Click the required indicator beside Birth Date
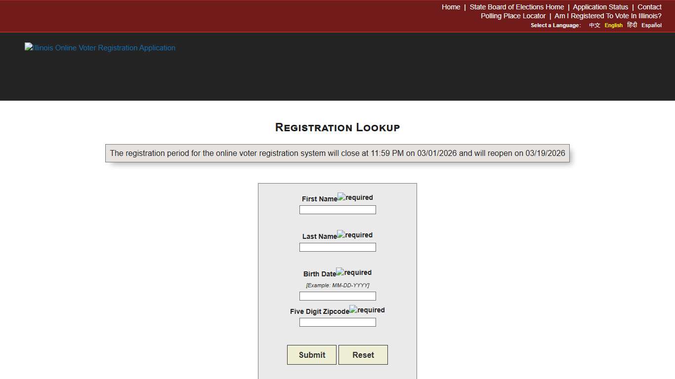This screenshot has width=675, height=379. click(354, 272)
